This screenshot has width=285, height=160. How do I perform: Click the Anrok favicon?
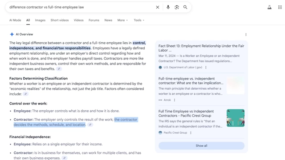point(160,100)
